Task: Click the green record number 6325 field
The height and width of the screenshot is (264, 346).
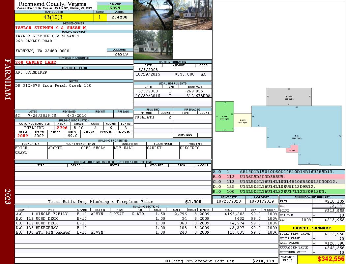Action: [x=115, y=8]
